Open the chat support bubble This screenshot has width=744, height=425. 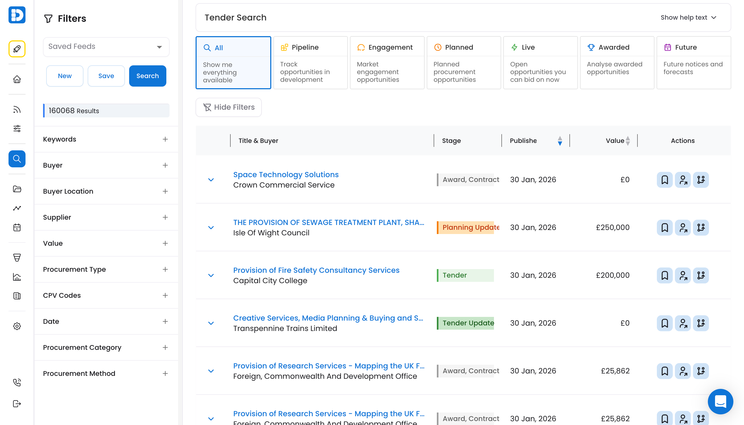[720, 401]
